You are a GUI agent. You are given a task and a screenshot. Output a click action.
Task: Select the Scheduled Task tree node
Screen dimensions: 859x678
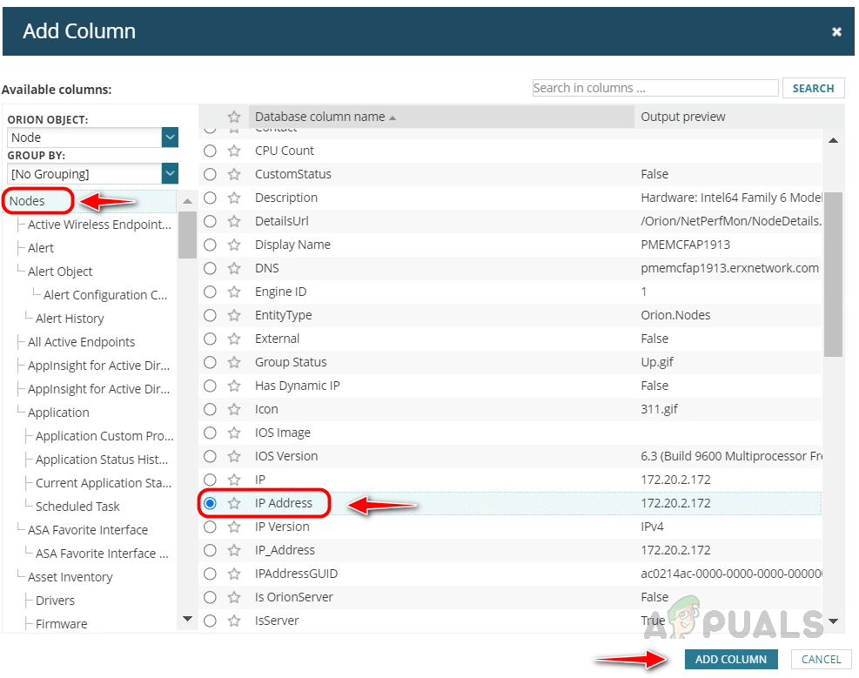point(77,507)
